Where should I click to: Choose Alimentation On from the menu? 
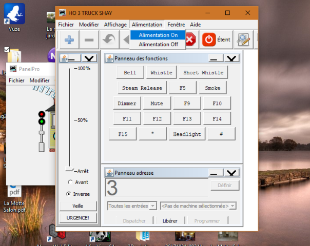click(x=158, y=35)
